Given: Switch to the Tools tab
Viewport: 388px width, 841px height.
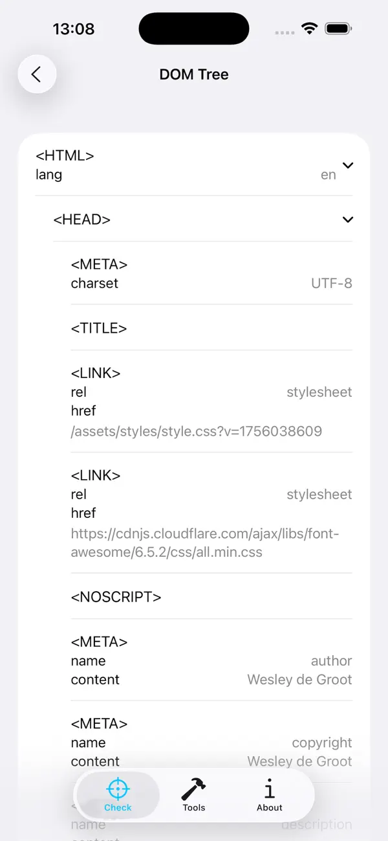Looking at the screenshot, I should point(193,795).
